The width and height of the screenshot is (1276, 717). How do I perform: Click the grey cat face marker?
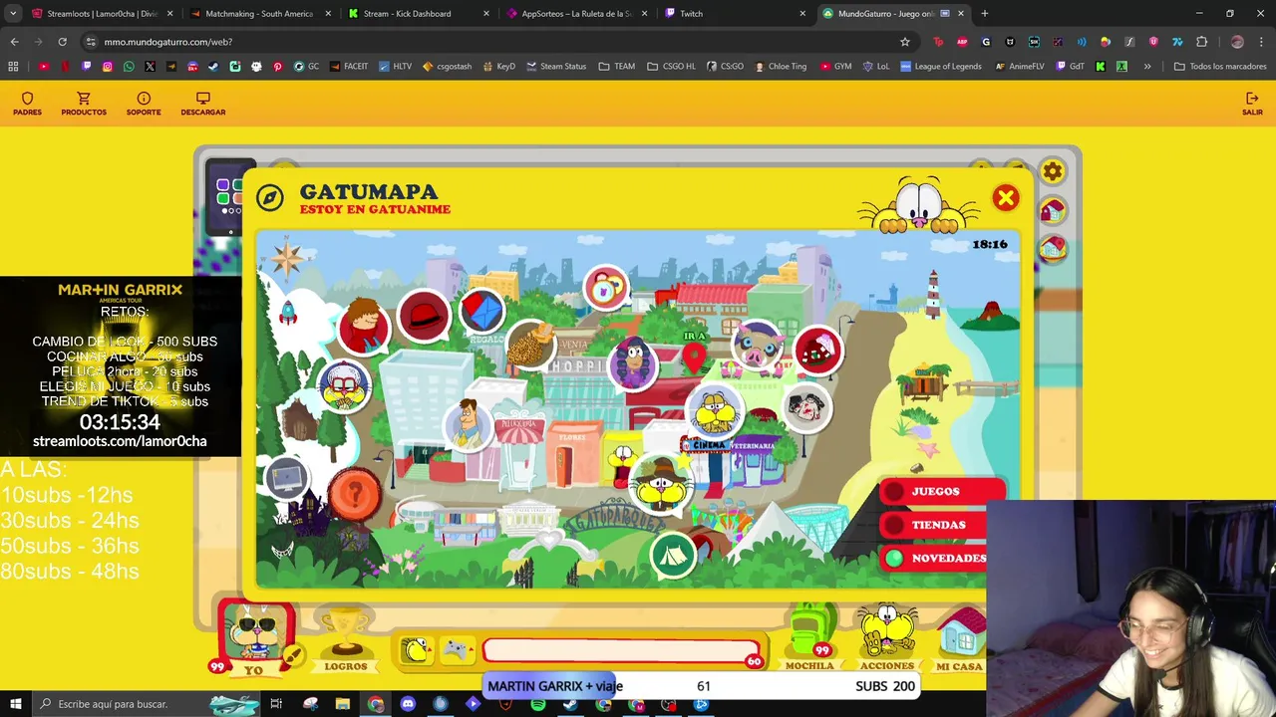pos(805,406)
